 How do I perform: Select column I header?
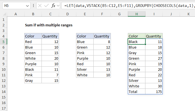point(154,14)
